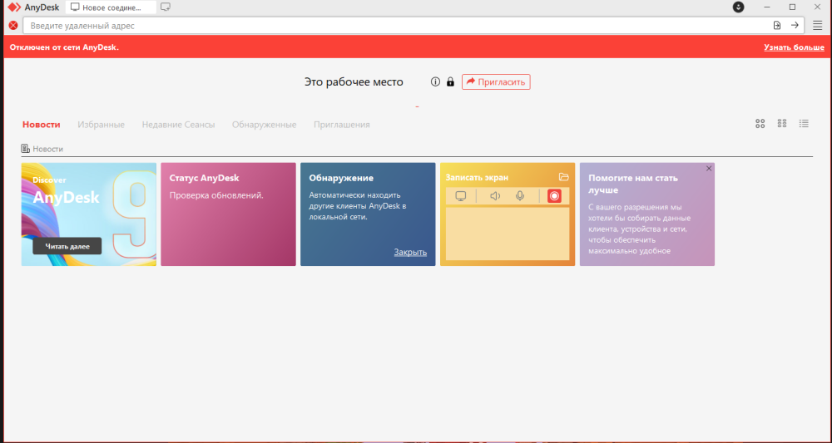Image resolution: width=832 pixels, height=443 pixels.
Task: Click the Закрыть link in Обнаружение card
Action: 410,252
